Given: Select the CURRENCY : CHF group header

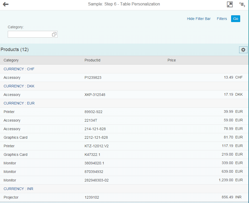Looking at the screenshot, I should coord(19,69).
